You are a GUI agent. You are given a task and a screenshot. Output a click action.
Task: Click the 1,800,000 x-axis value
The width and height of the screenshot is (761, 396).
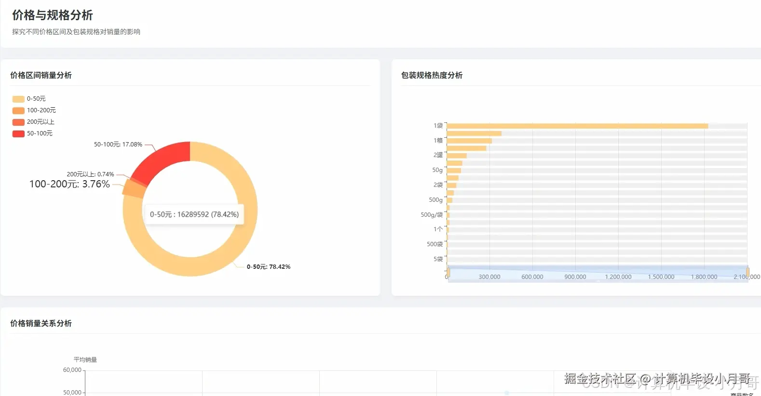[x=704, y=277]
